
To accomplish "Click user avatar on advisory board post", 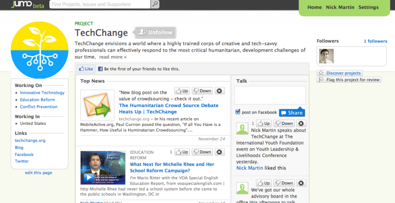I will pos(242,188).
